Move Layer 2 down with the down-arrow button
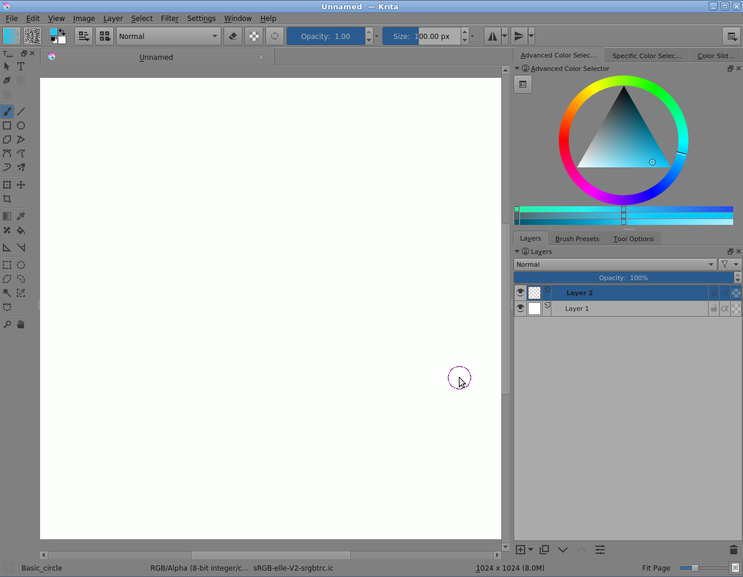Screen dimensions: 743x577 (562, 549)
